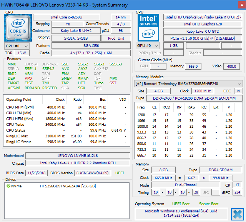Click the blue X close button at bottom right
The height and width of the screenshot is (222, 246).
(238, 214)
